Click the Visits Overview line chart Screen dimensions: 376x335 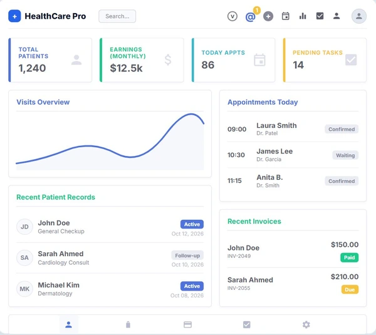click(110, 142)
